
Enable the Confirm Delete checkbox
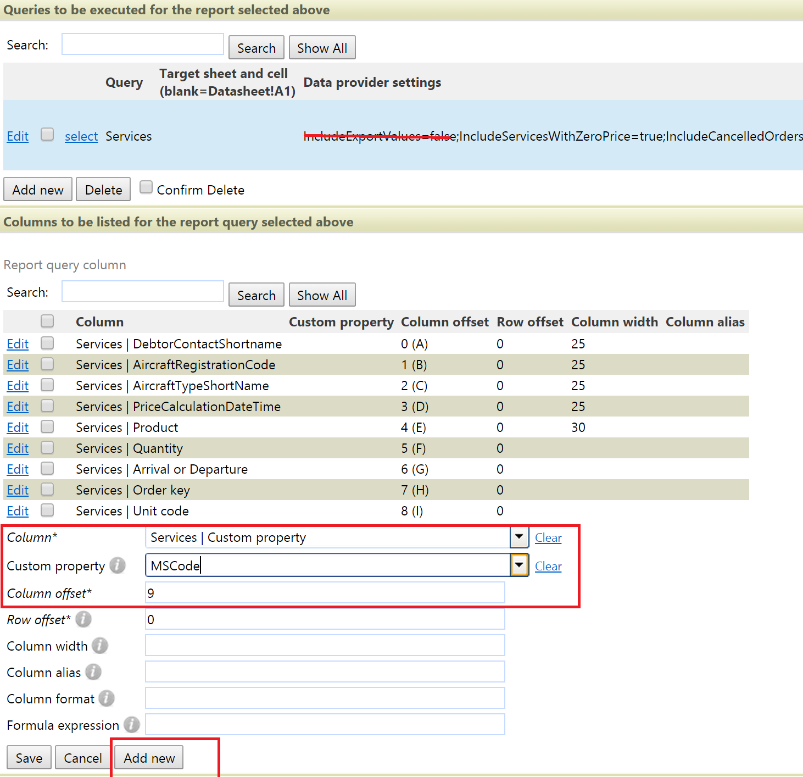click(x=146, y=187)
